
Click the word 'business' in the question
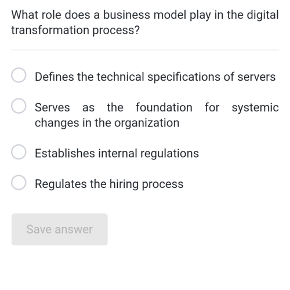point(126,14)
